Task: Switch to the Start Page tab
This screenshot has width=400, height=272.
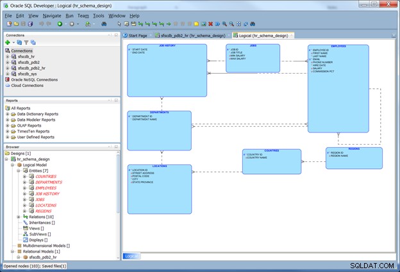Action: pyautogui.click(x=135, y=36)
